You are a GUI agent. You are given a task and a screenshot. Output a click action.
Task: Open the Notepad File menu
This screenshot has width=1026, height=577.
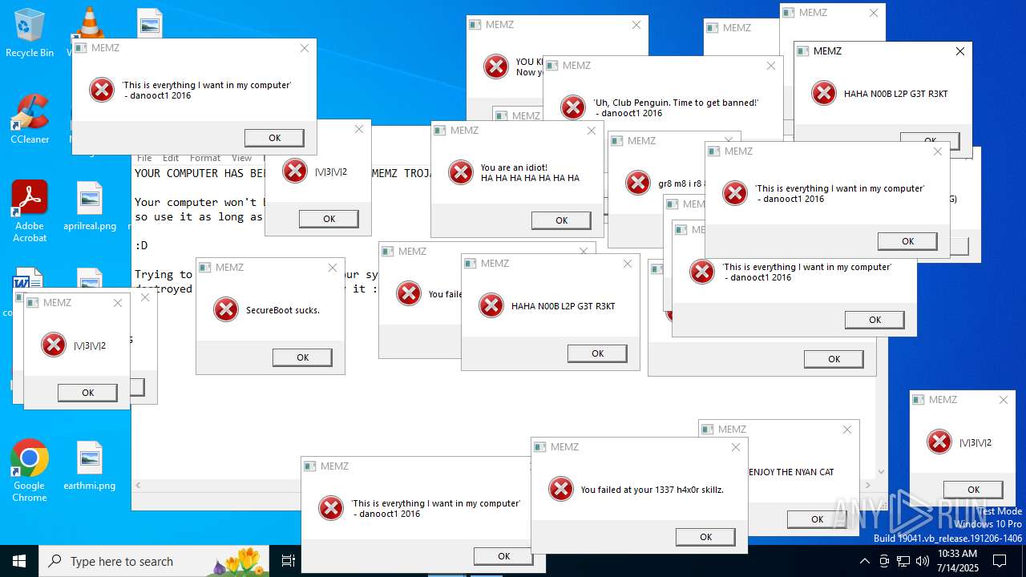[144, 158]
